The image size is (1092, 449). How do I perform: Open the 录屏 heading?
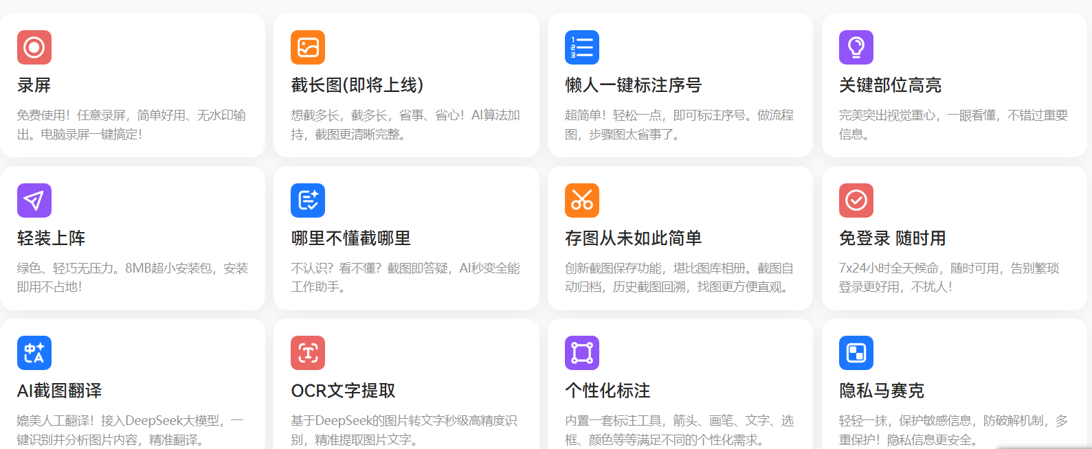pos(34,85)
